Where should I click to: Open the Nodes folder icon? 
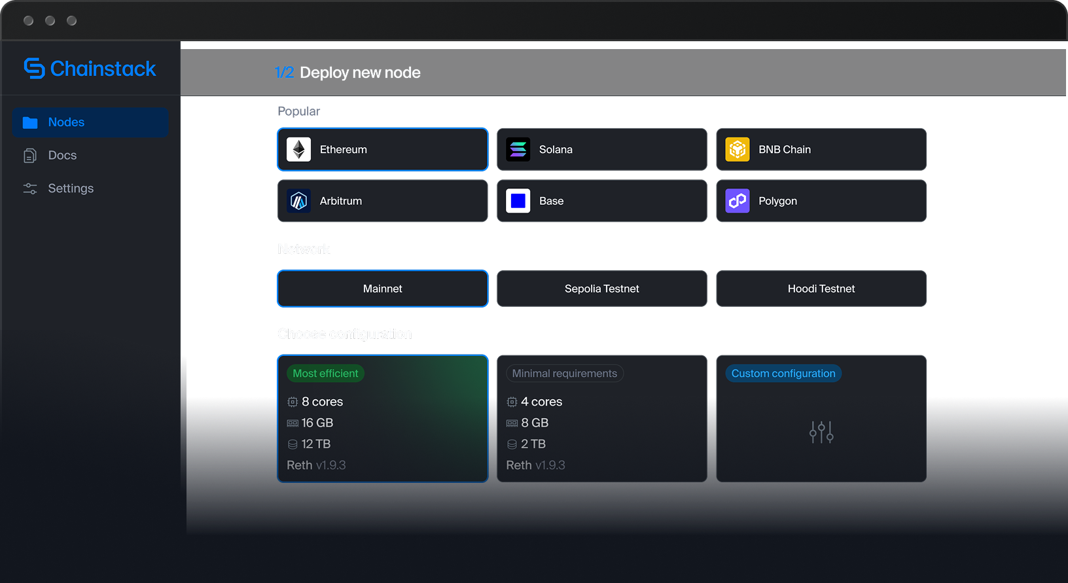pos(30,122)
